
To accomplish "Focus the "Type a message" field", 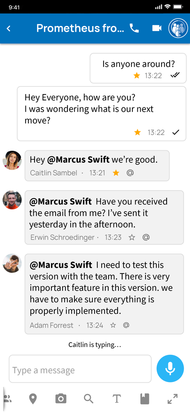I will pos(80,369).
